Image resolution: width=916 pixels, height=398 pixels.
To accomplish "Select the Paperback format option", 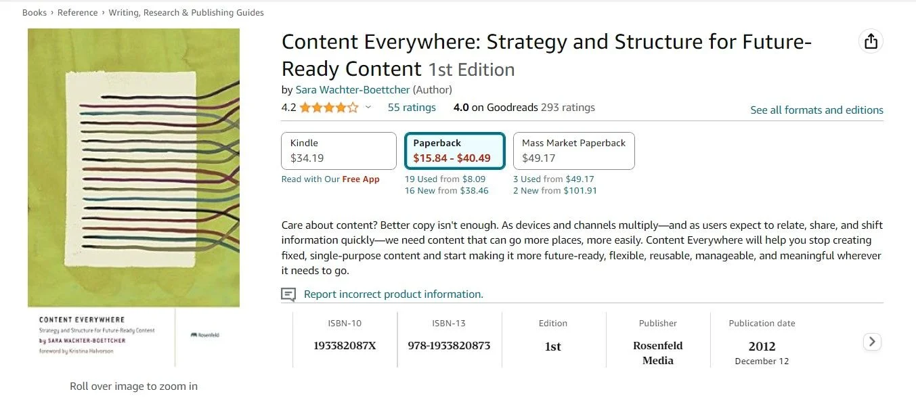I will coord(454,151).
